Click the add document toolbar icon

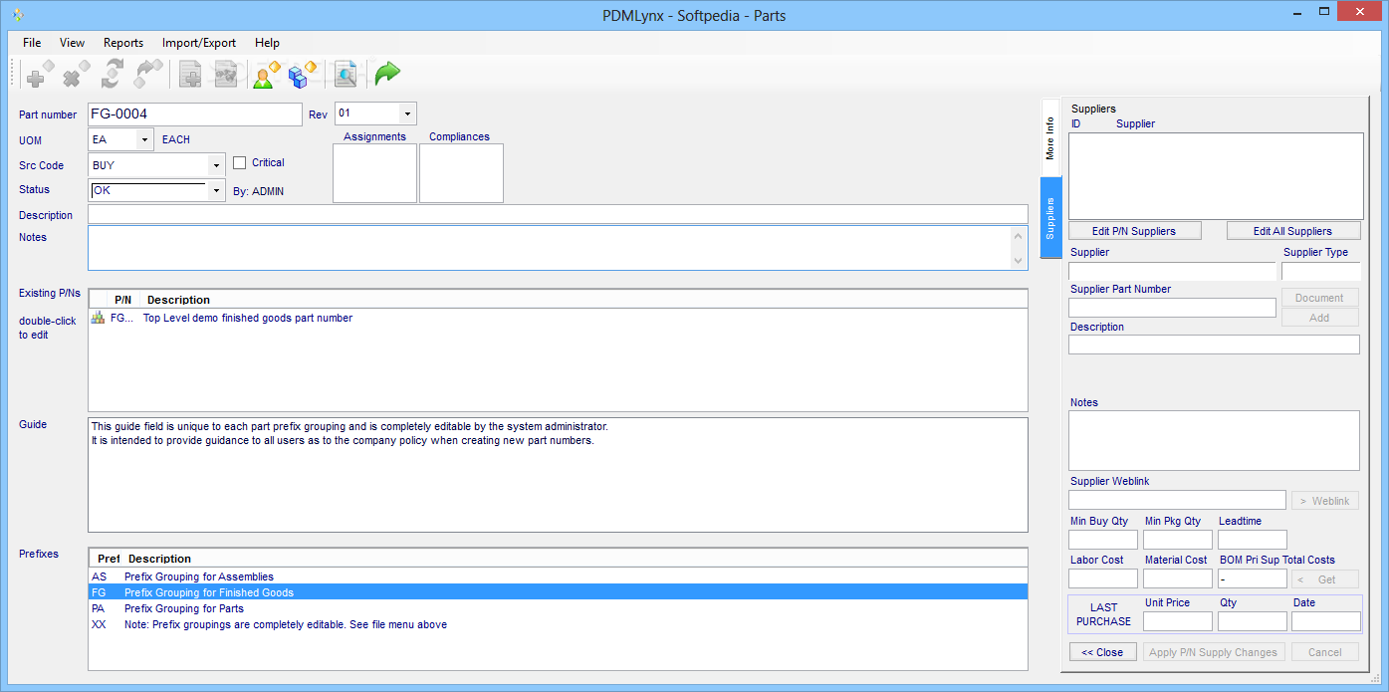pyautogui.click(x=189, y=74)
